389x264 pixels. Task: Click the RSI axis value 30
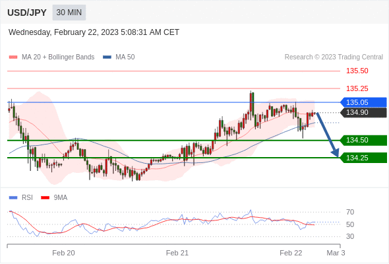(350, 236)
